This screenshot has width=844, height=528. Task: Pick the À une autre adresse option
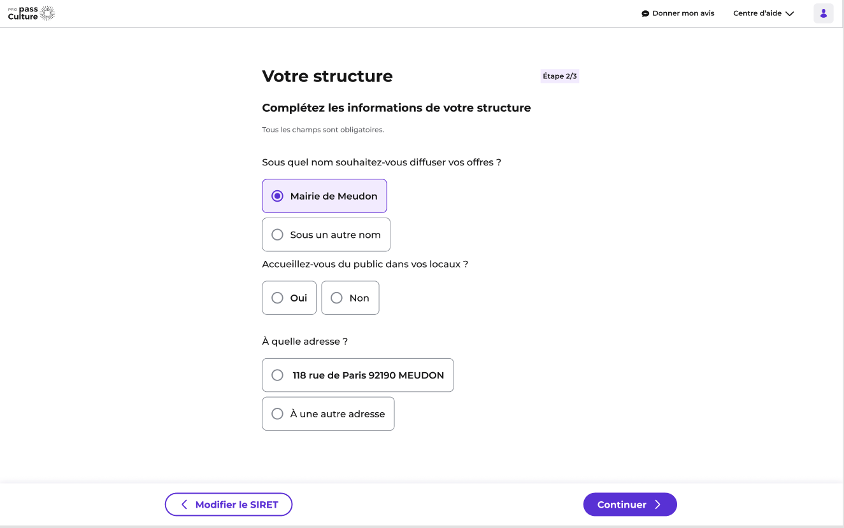(x=328, y=413)
